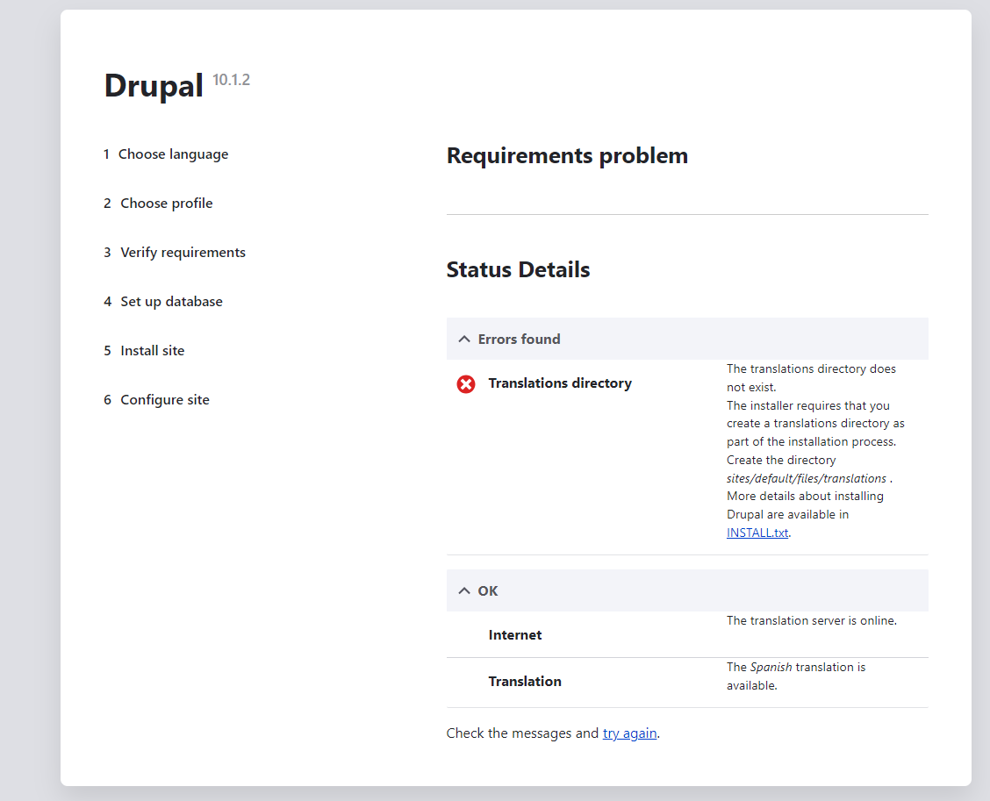Click the sites/default/files/translations path text

pos(807,478)
